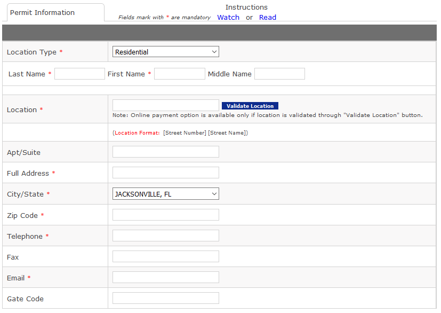The image size is (441, 313).
Task: Focus the Apt/Suite input field
Action: (x=166, y=152)
